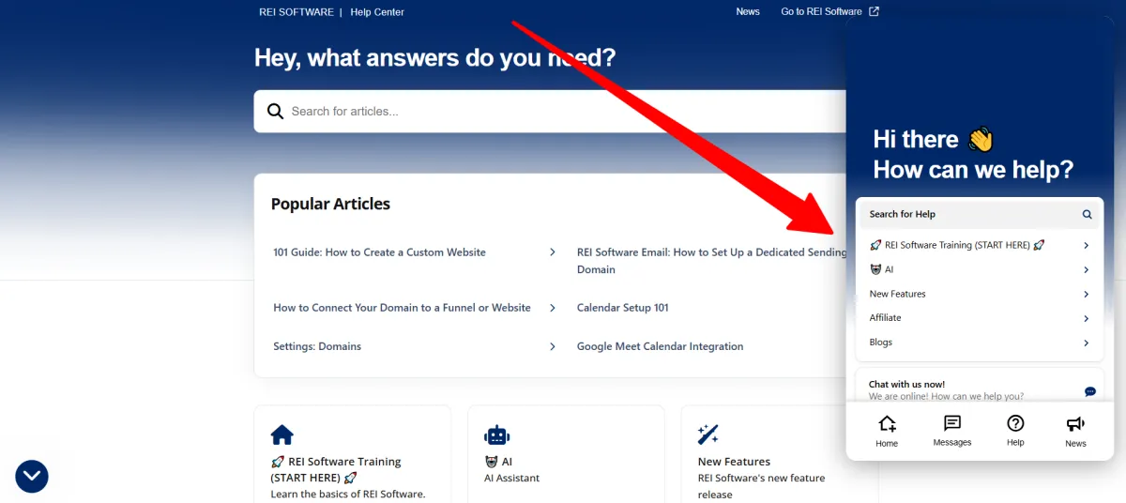Click the chevron next to Settings: Domains
1126x503 pixels.
tap(553, 346)
